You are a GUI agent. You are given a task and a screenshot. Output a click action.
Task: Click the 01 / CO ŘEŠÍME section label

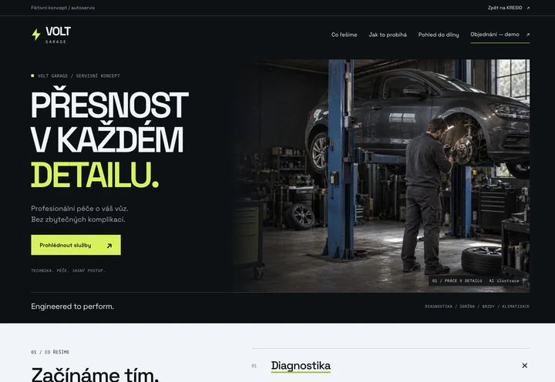coord(50,352)
